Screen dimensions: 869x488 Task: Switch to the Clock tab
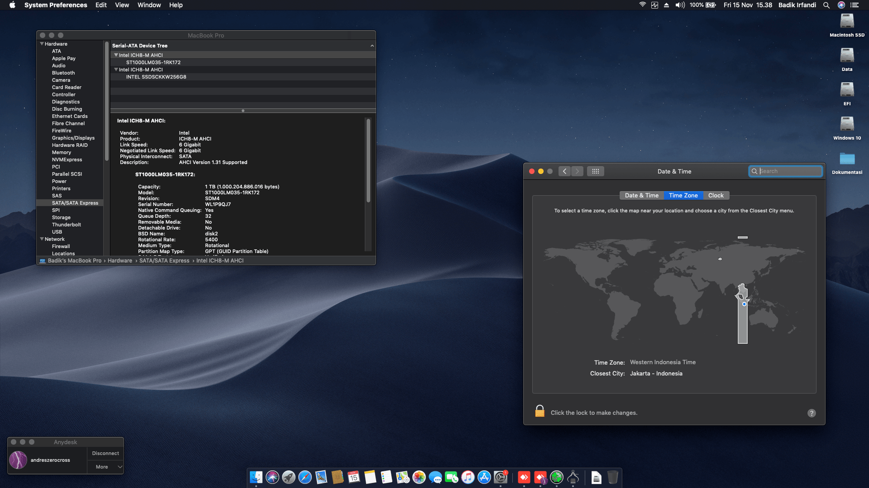point(716,195)
